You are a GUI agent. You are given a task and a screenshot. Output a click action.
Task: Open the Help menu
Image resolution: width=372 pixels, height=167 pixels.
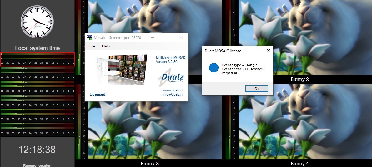point(106,46)
